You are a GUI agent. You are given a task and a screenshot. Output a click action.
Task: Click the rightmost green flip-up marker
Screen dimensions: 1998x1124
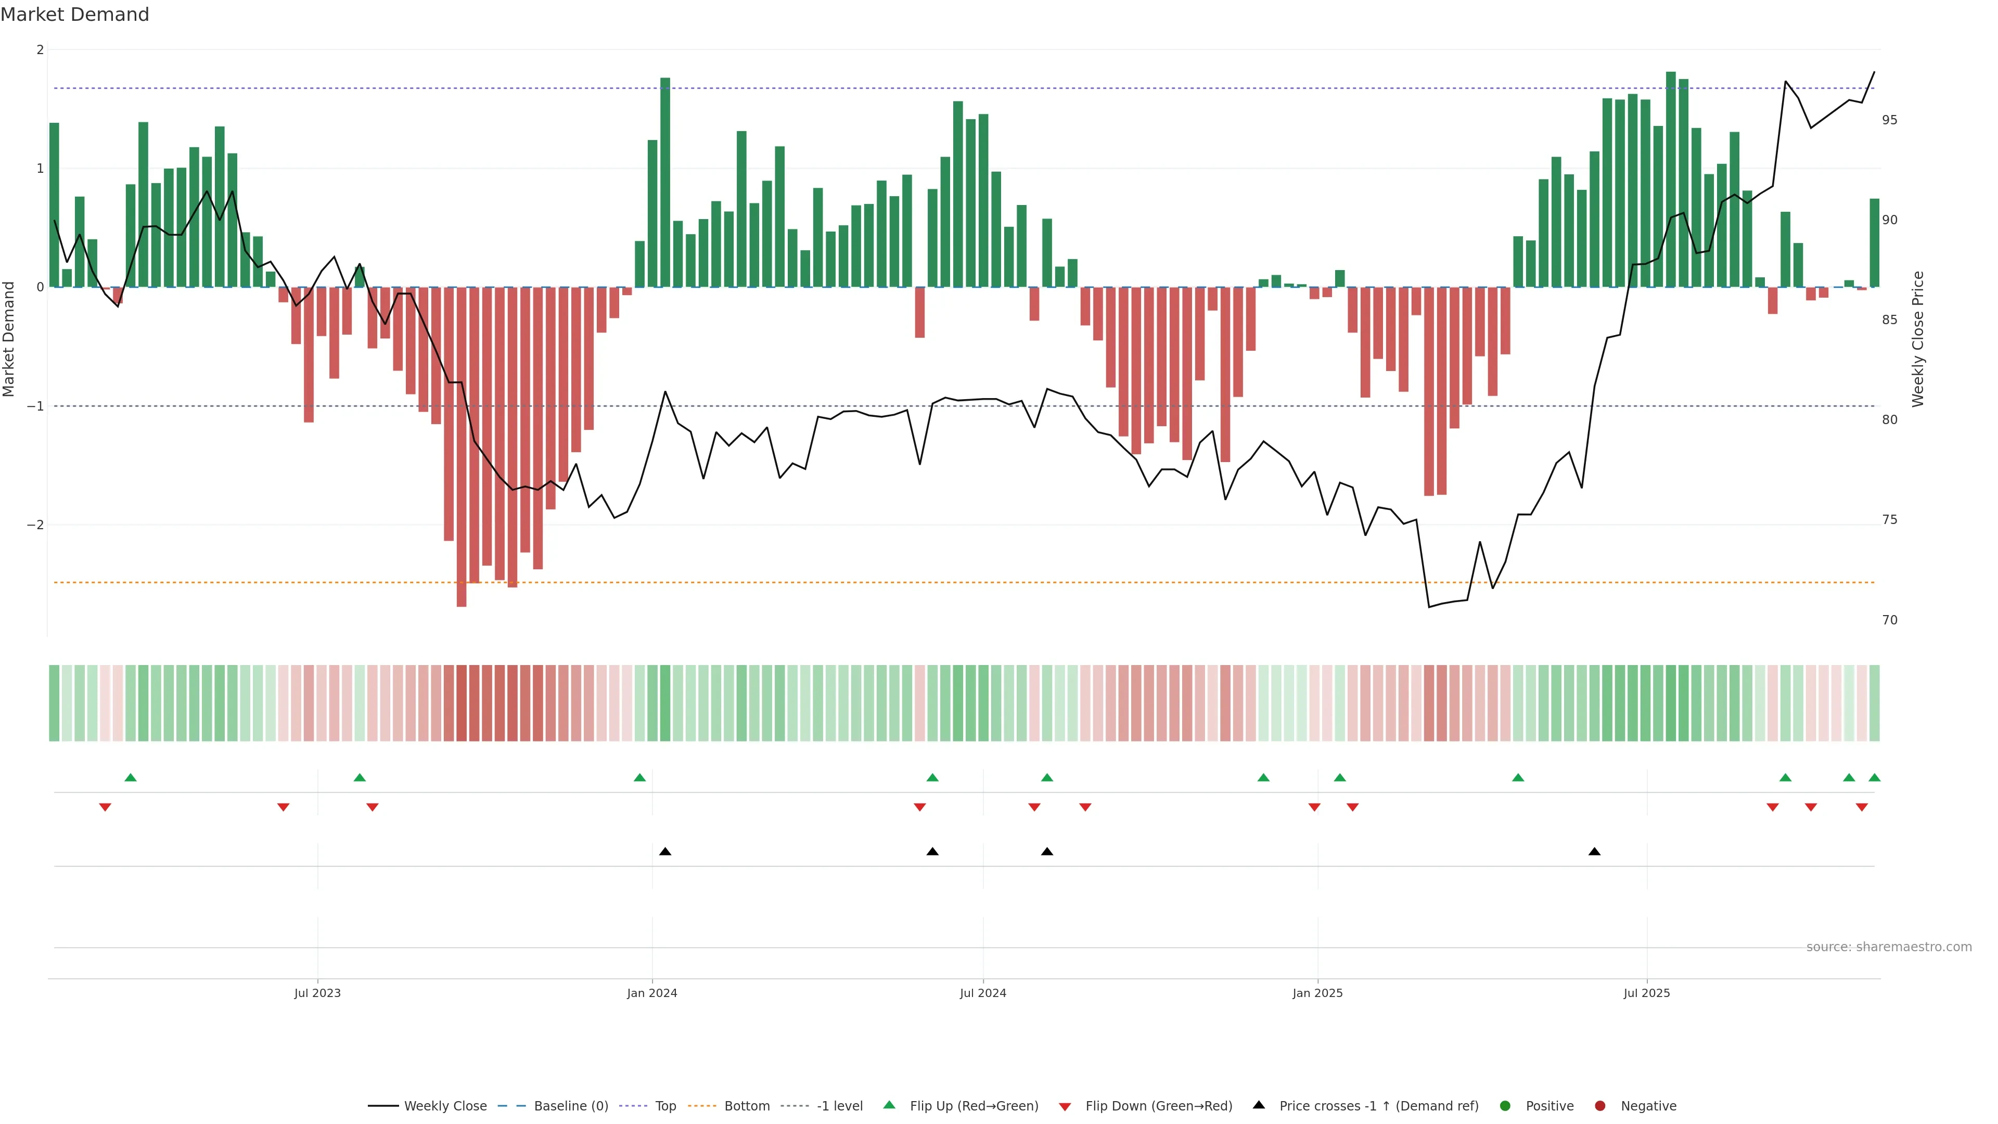(x=1875, y=777)
